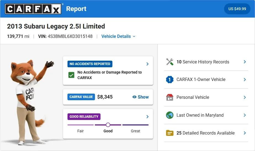Viewport: 255px width, 151px height.
Task: Click the US $49.99 price button
Action: coord(237,9)
